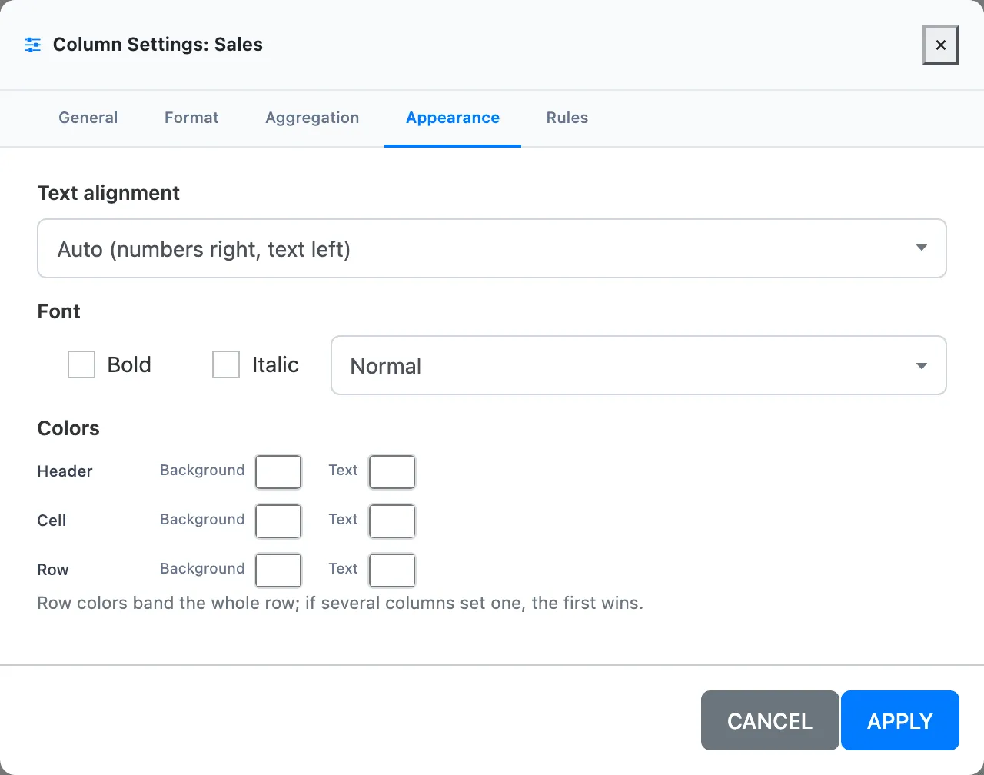
Task: Pick the Header text color swatch
Action: click(392, 472)
